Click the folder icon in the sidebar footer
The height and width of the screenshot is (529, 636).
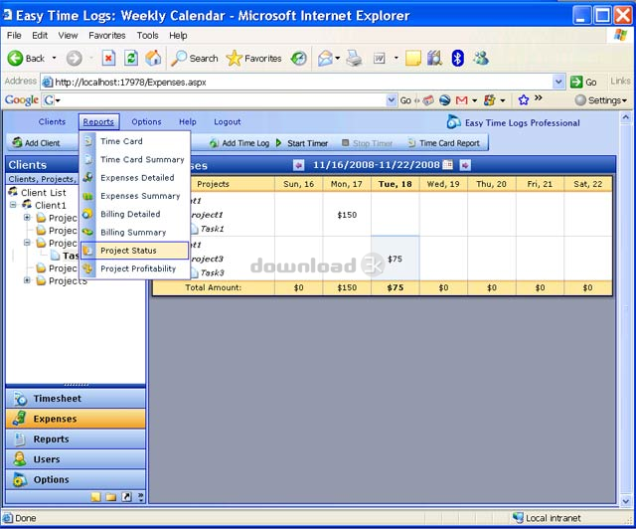[x=111, y=497]
